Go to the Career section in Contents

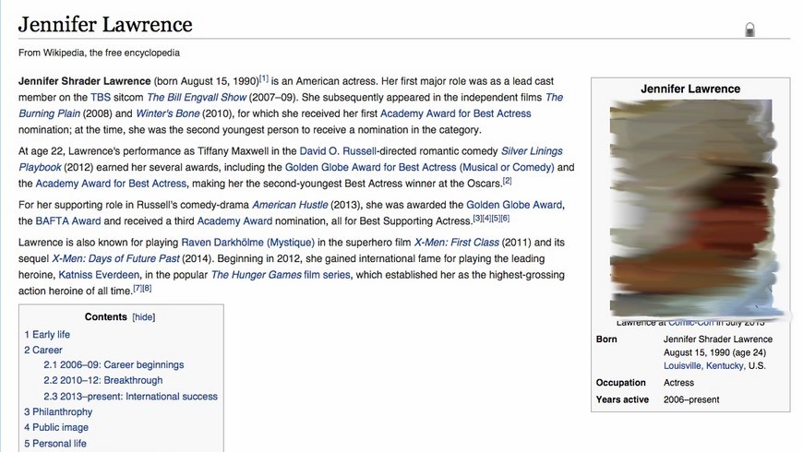(43, 351)
